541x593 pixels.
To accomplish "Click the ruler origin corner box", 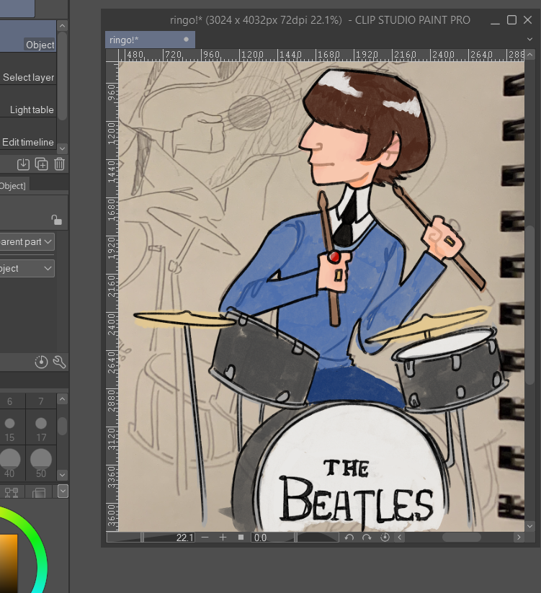I will [x=112, y=55].
